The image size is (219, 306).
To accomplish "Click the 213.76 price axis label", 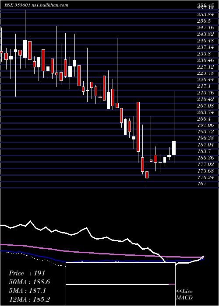I will pos(205,93).
